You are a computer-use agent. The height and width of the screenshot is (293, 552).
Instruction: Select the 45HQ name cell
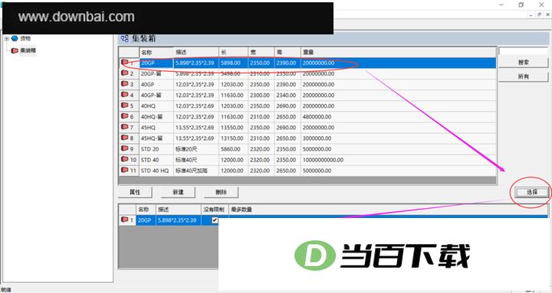pyautogui.click(x=156, y=128)
